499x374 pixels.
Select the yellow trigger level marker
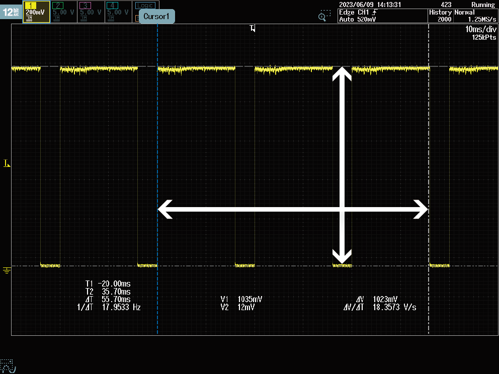click(x=7, y=163)
